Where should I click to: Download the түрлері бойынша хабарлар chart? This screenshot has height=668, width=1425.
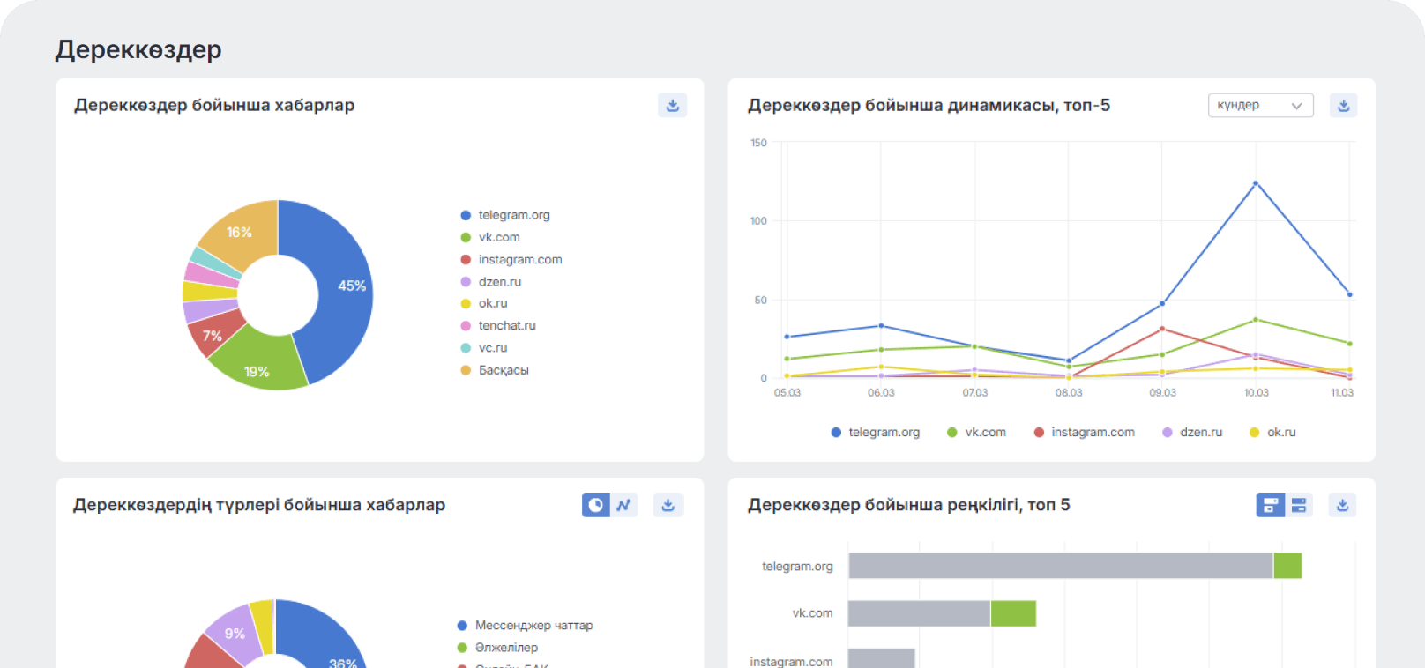pos(668,505)
